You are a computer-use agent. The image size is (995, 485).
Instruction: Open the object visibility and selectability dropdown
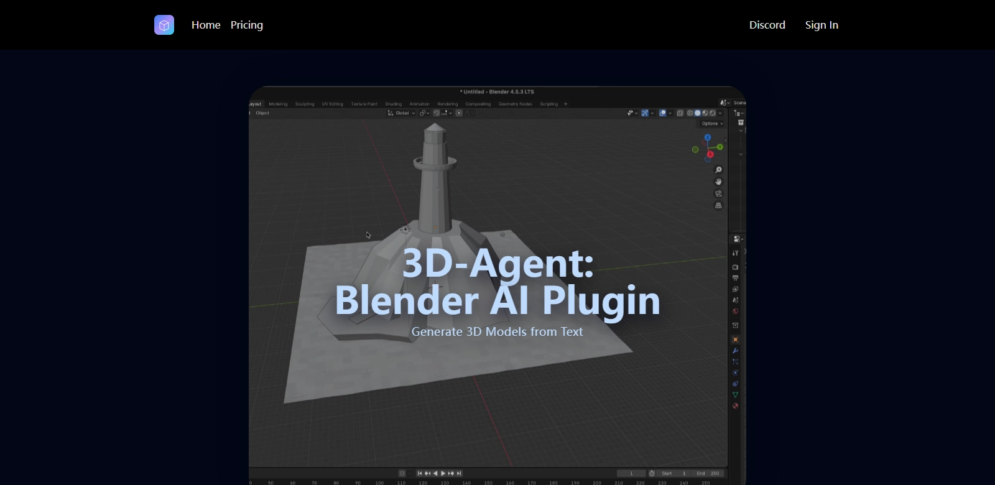(632, 113)
